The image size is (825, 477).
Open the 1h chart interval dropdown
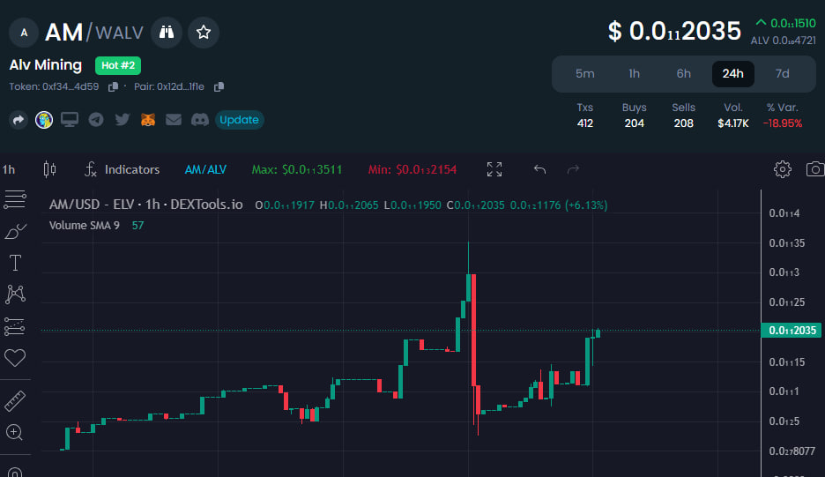9,169
